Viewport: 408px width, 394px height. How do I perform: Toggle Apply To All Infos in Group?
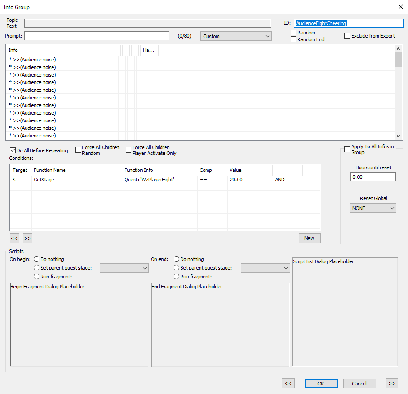(347, 149)
